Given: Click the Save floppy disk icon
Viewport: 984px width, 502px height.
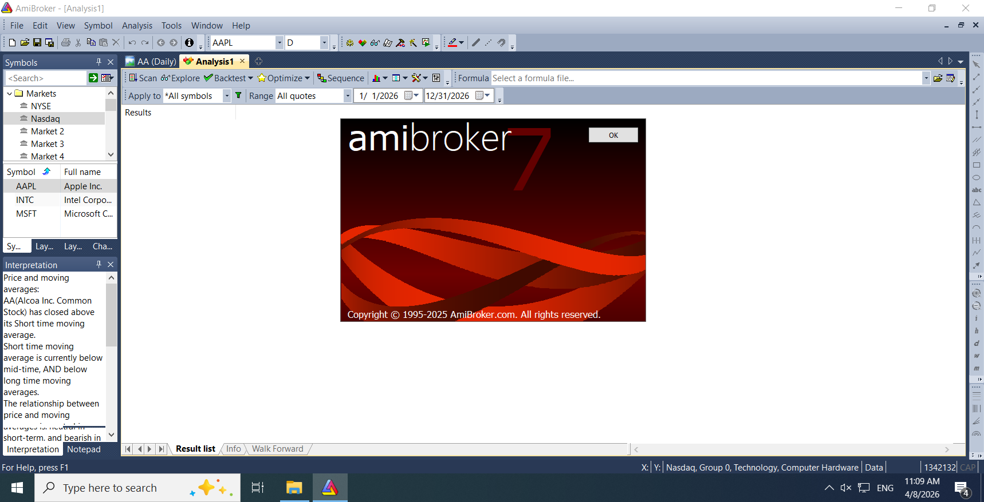Looking at the screenshot, I should point(37,42).
